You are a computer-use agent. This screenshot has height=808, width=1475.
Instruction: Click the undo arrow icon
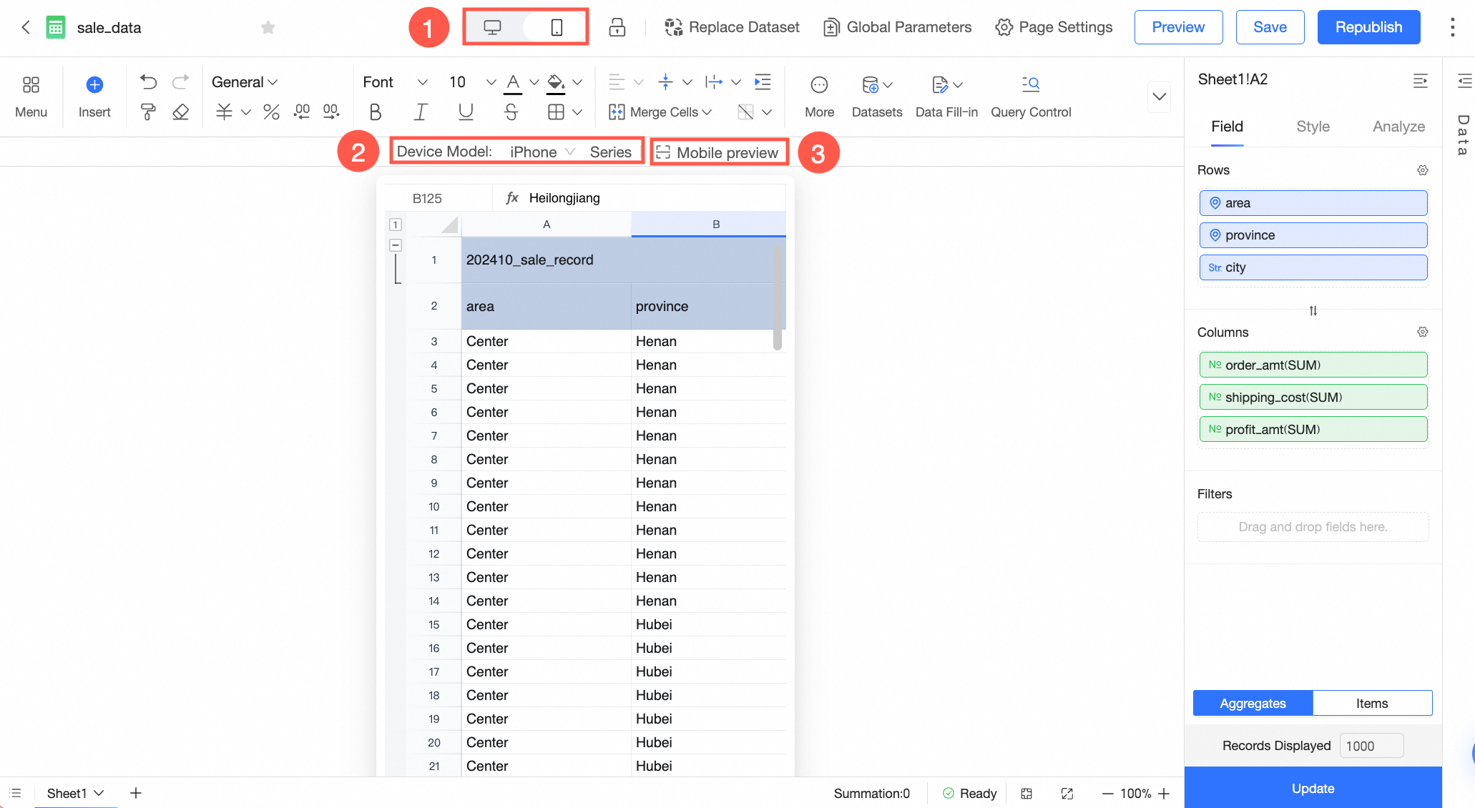point(148,82)
